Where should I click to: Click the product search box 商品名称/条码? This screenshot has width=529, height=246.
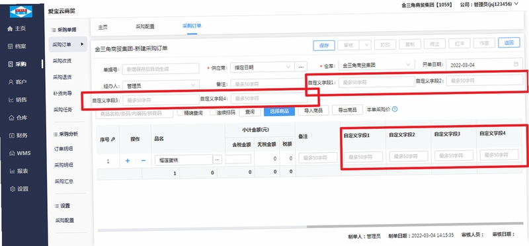coord(135,114)
